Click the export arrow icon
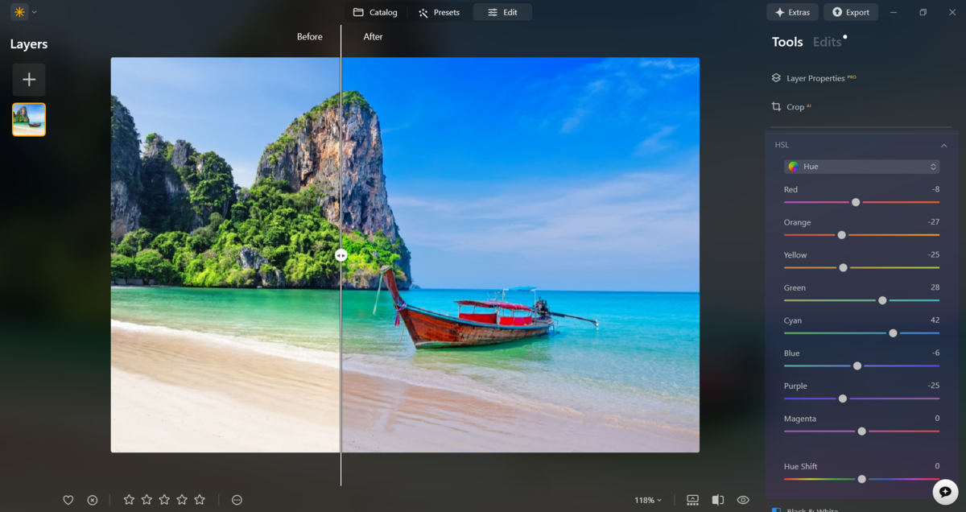The width and height of the screenshot is (966, 512). pyautogui.click(x=837, y=12)
